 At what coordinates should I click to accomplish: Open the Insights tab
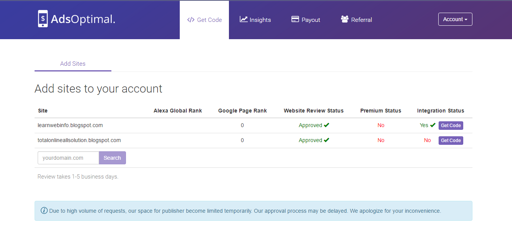255,20
